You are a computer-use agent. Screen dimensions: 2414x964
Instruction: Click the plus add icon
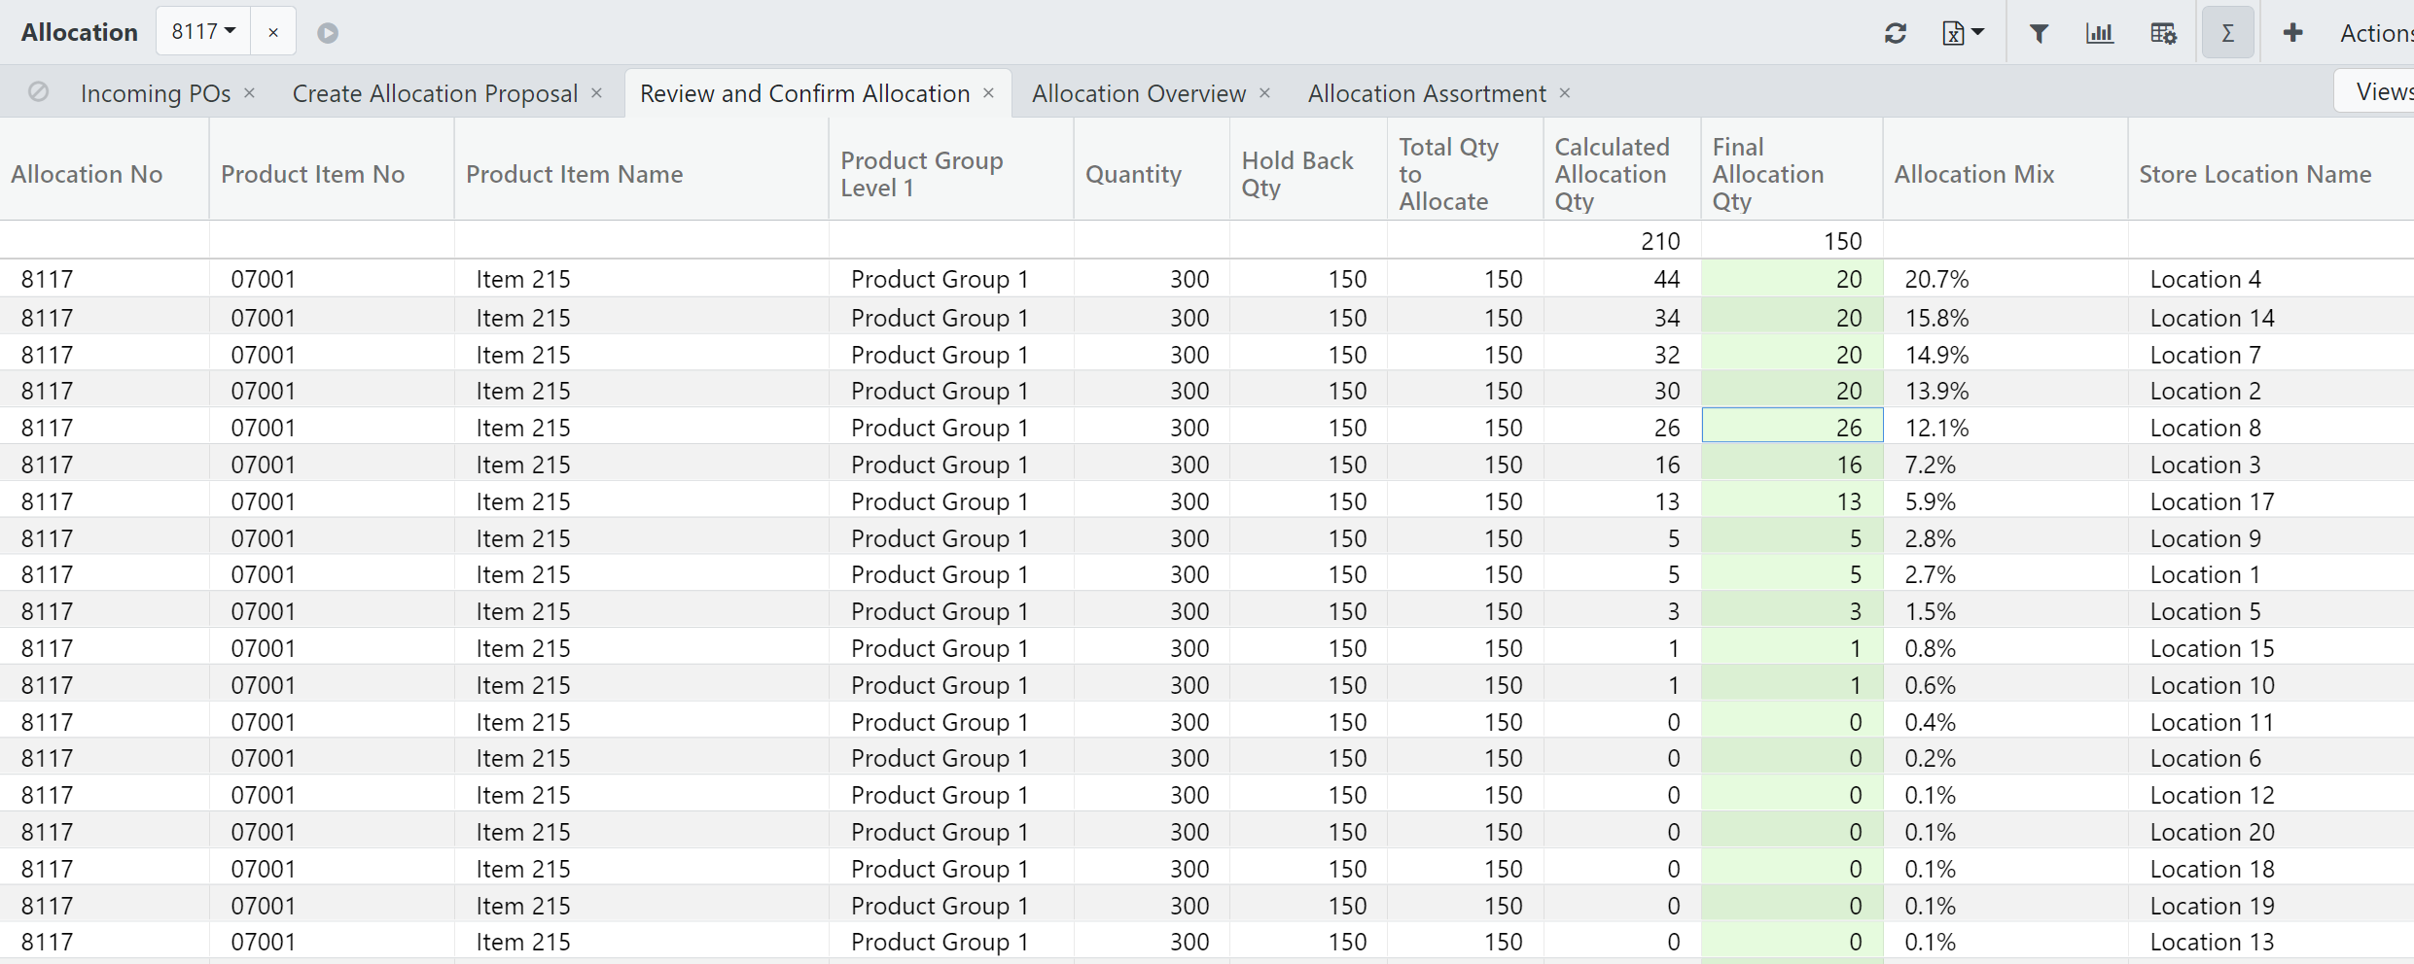click(2292, 33)
